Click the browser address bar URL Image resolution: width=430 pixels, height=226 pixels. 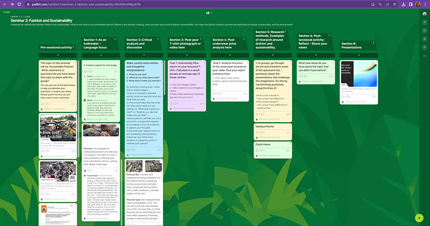point(86,4)
